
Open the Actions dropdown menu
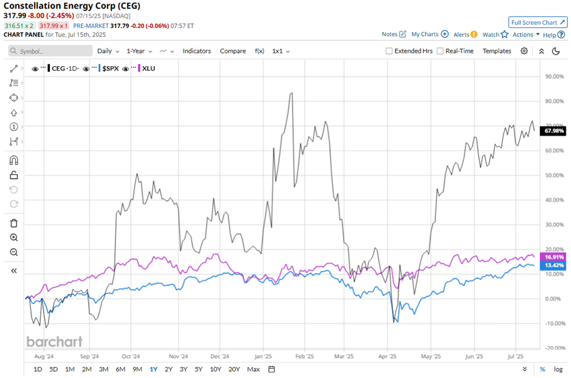526,35
